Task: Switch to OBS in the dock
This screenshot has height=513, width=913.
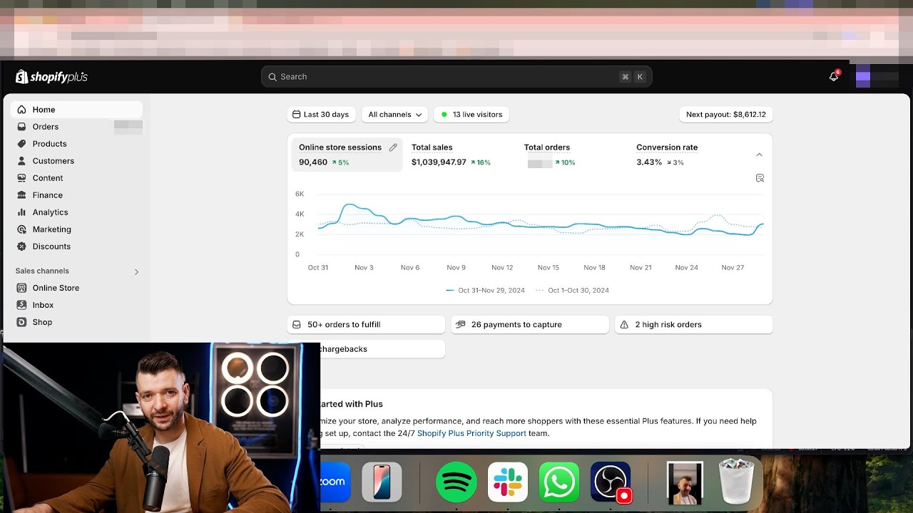Action: coord(611,482)
